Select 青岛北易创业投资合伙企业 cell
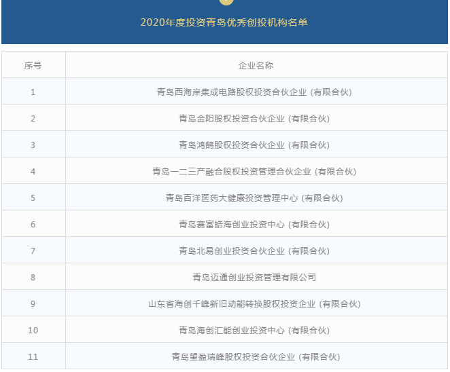This screenshot has height=372, width=450. click(256, 250)
